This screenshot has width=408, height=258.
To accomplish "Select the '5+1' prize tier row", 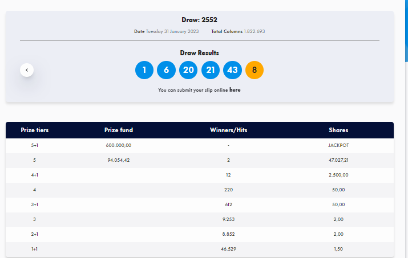I will (x=35, y=145).
